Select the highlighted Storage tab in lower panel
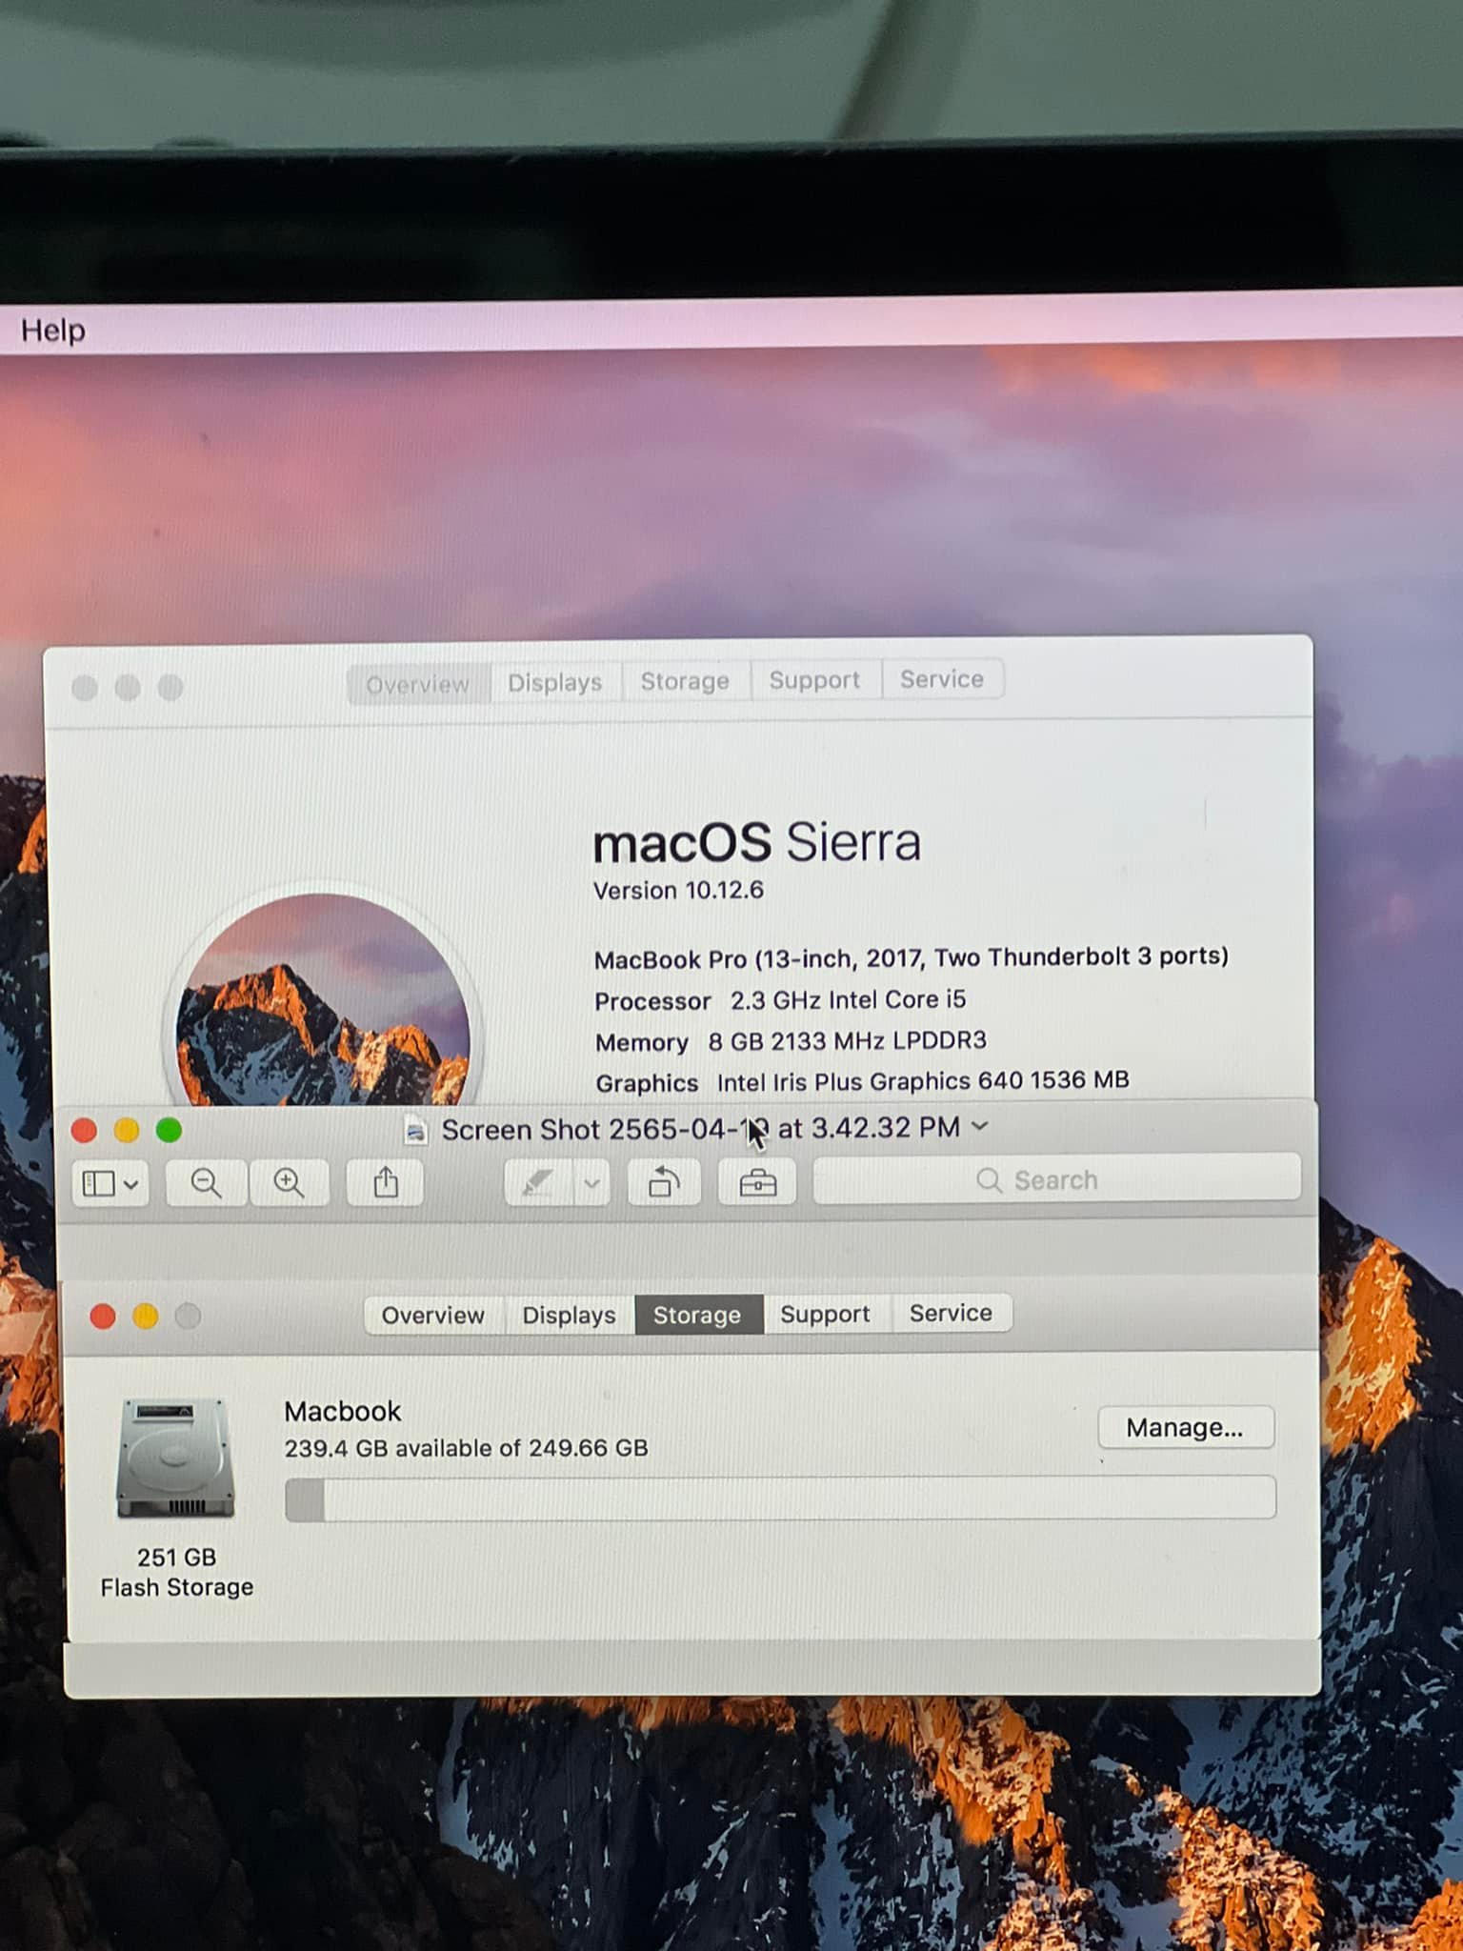The width and height of the screenshot is (1463, 1951). pyautogui.click(x=697, y=1315)
